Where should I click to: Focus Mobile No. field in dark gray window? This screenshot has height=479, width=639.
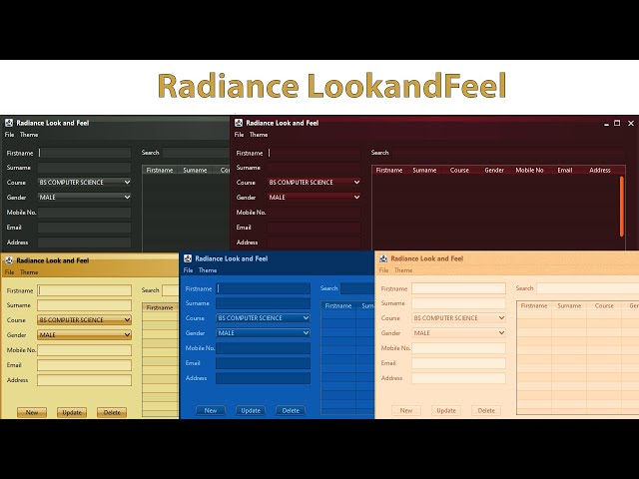coord(84,213)
